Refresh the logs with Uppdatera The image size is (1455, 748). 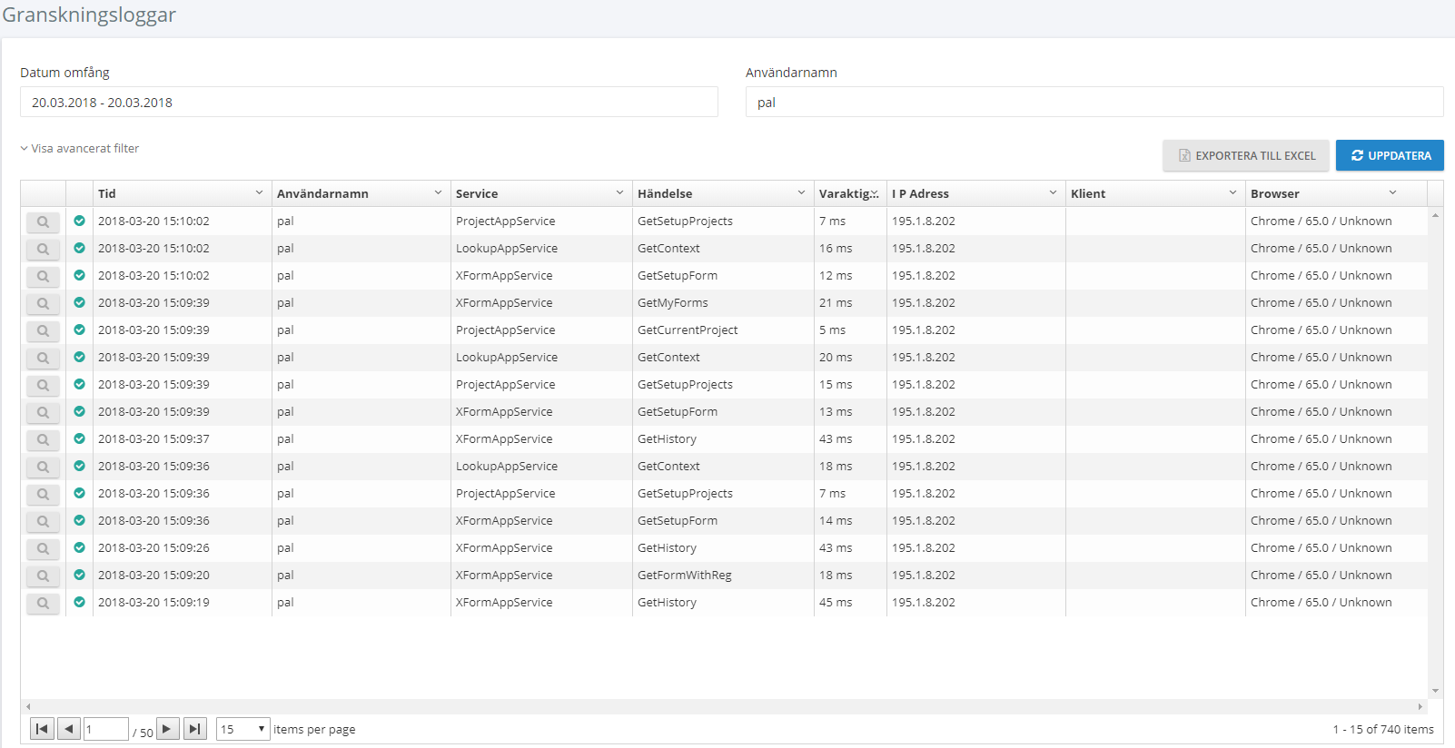coord(1390,155)
